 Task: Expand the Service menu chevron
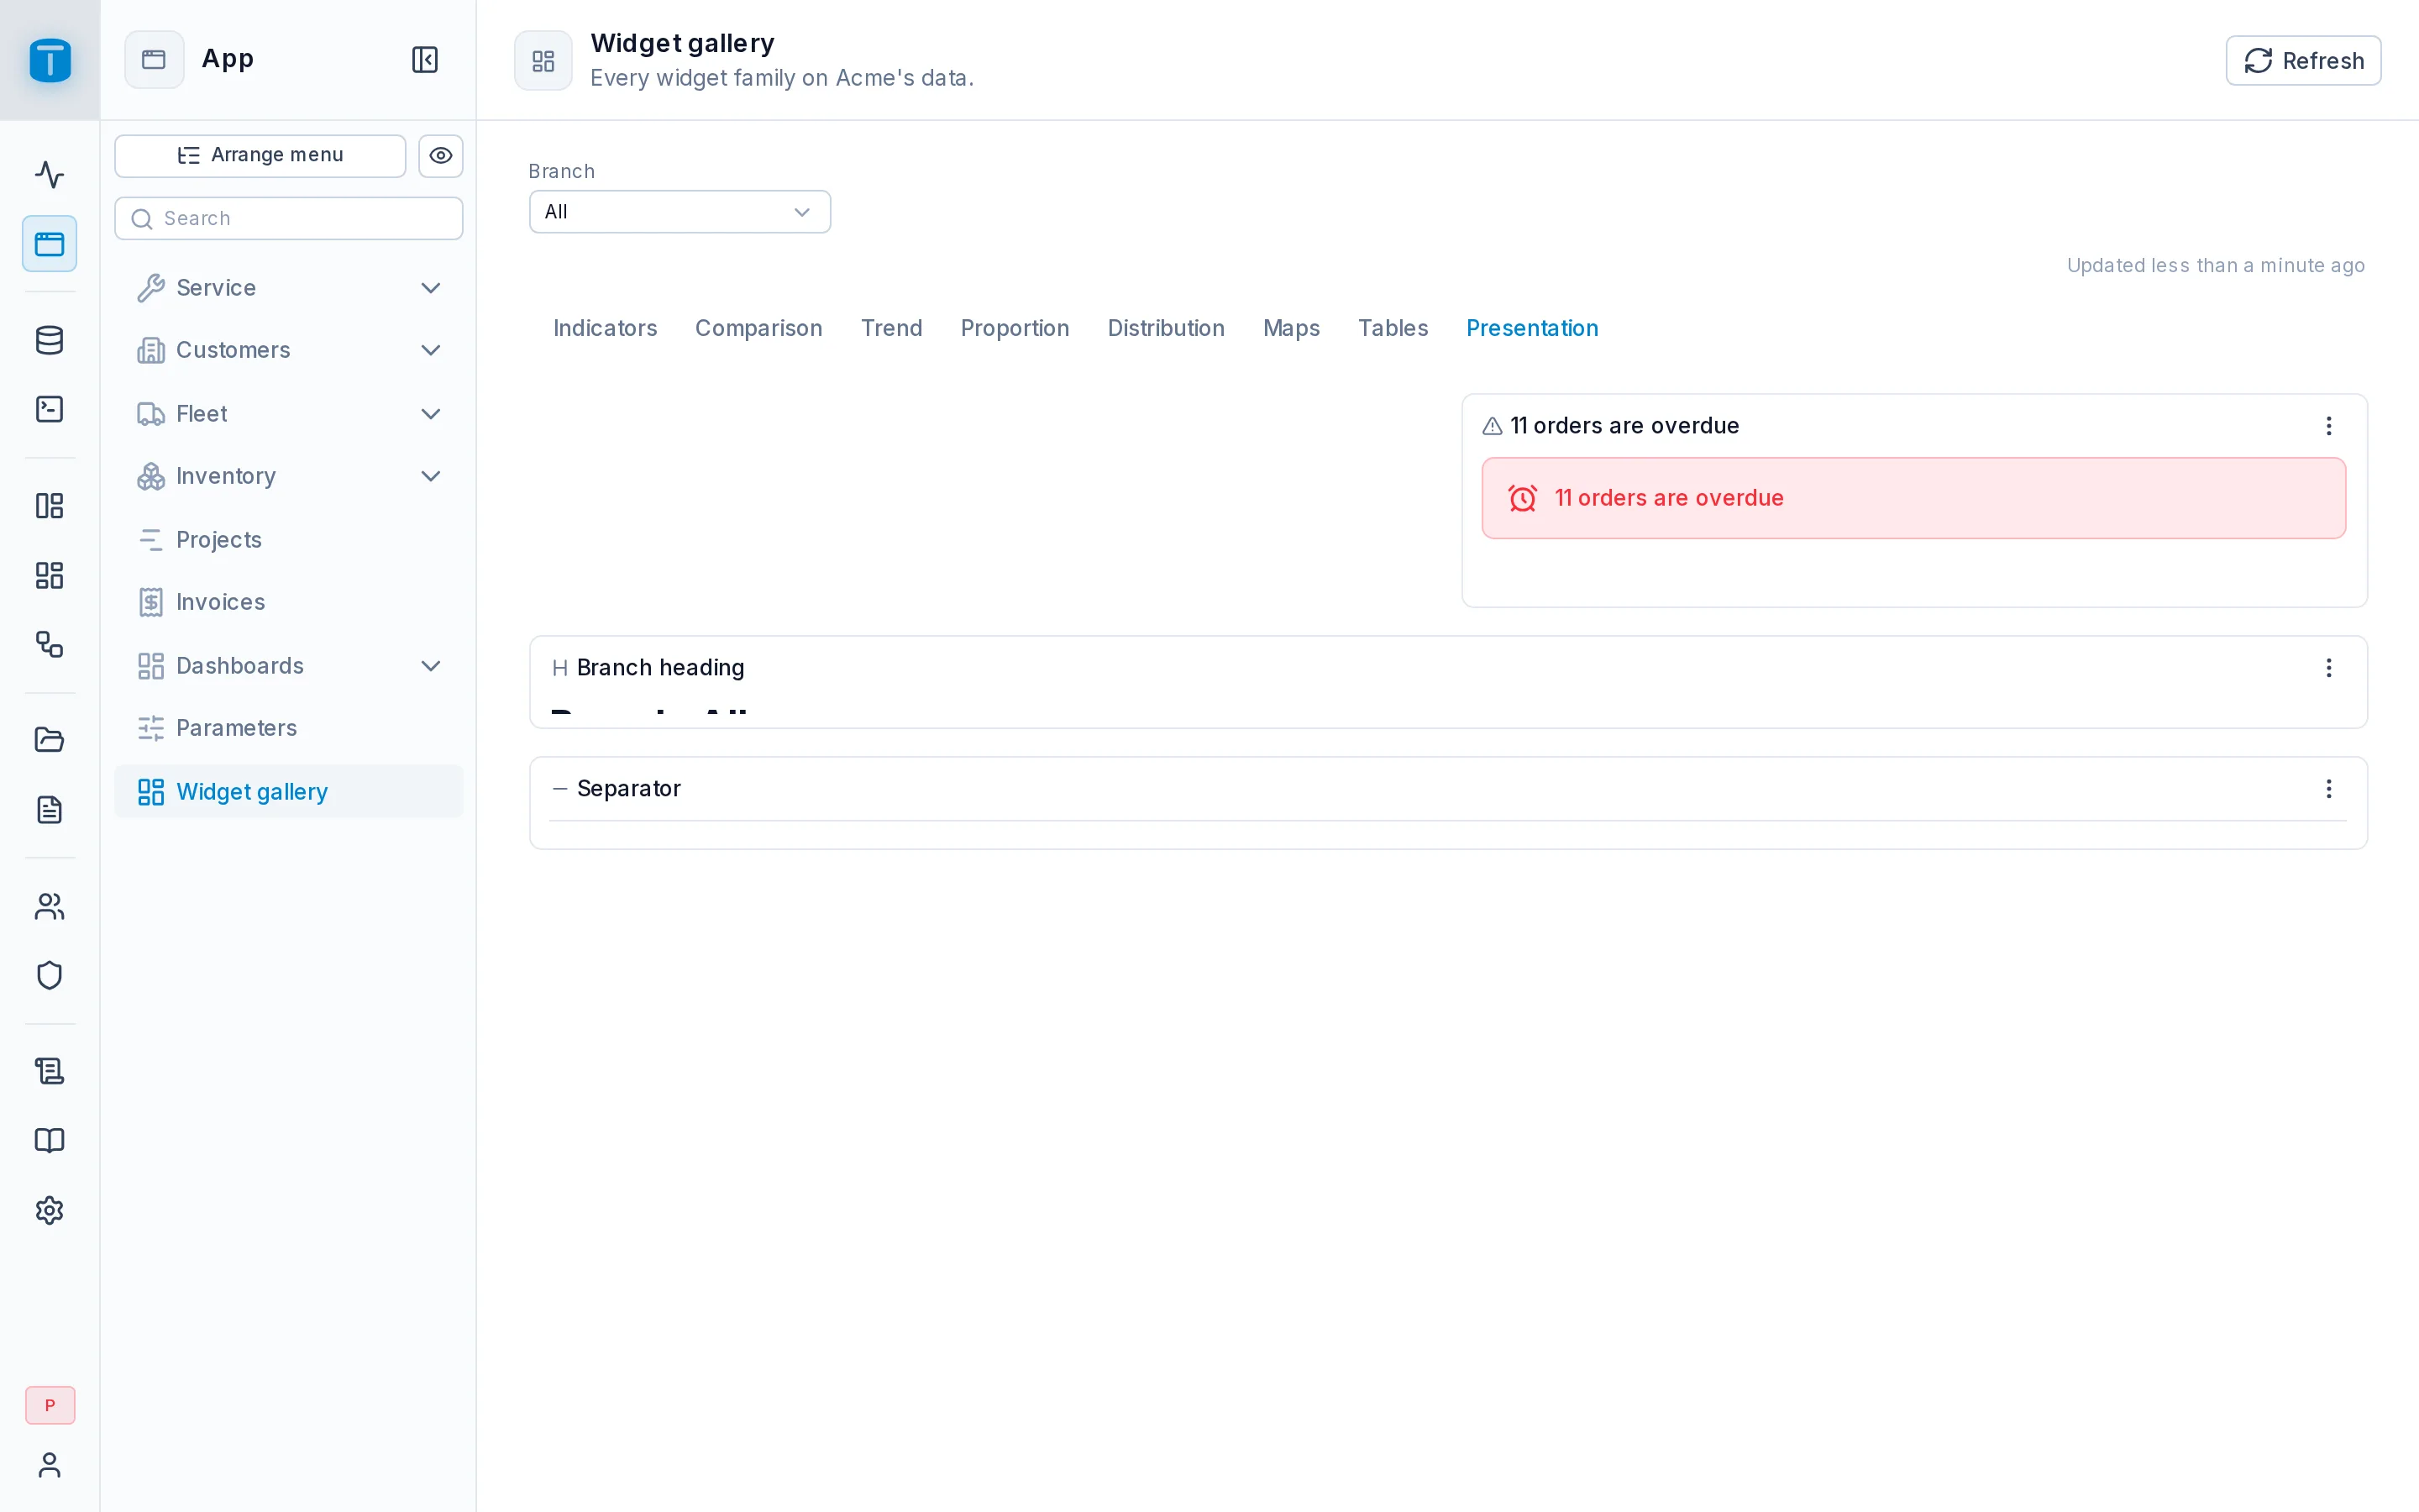click(x=431, y=288)
